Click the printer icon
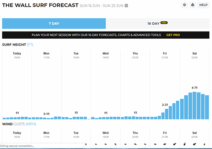Viewport: 212px width, 149px height. [193, 5]
